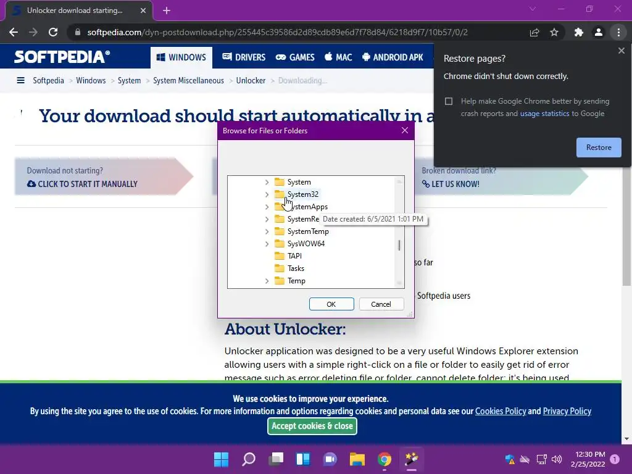Click the share page icon in address bar
Viewport: 632px width, 474px height.
click(534, 32)
